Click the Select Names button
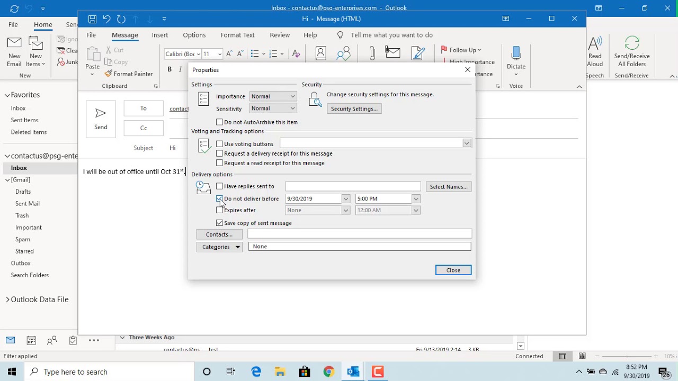 [449, 187]
